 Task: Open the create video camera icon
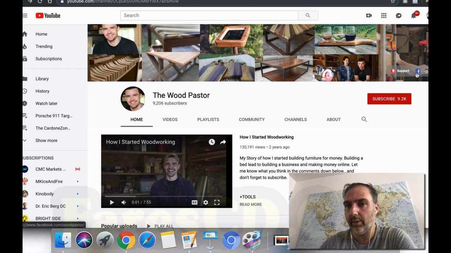tap(369, 15)
